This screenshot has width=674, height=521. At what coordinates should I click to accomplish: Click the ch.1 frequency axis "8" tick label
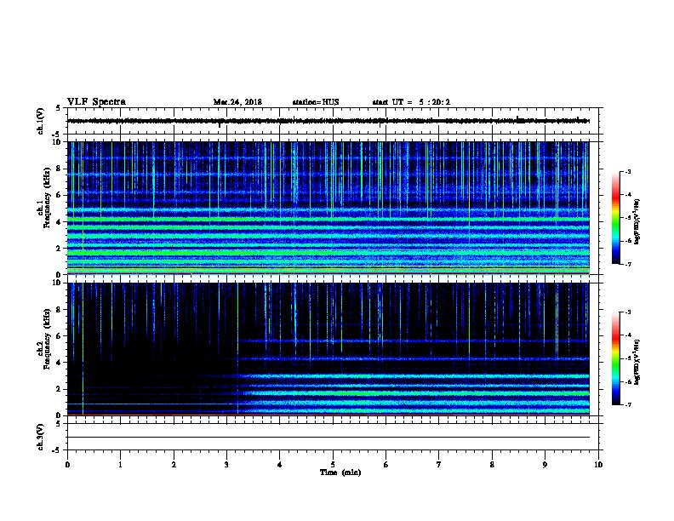(x=58, y=169)
